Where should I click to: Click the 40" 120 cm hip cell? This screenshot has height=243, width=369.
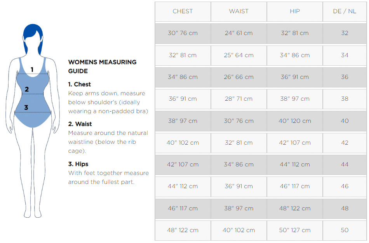(x=295, y=121)
